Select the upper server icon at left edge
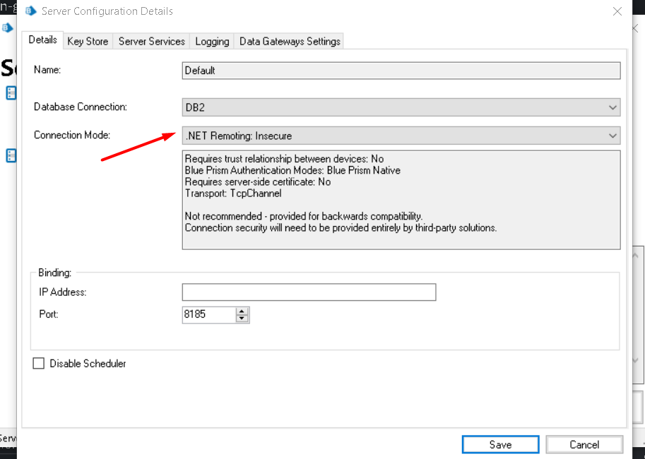 point(11,93)
